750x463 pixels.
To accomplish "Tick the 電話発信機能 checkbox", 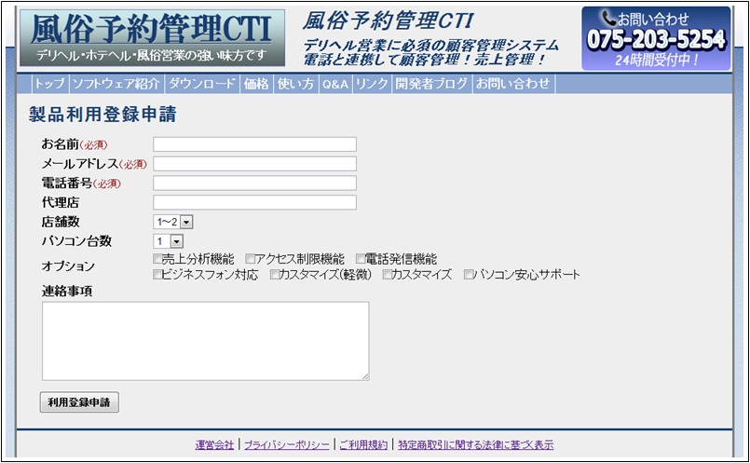I will point(360,259).
